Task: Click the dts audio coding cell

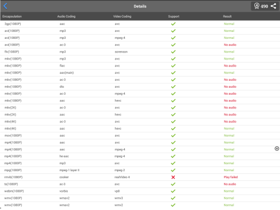Action: coord(62,87)
